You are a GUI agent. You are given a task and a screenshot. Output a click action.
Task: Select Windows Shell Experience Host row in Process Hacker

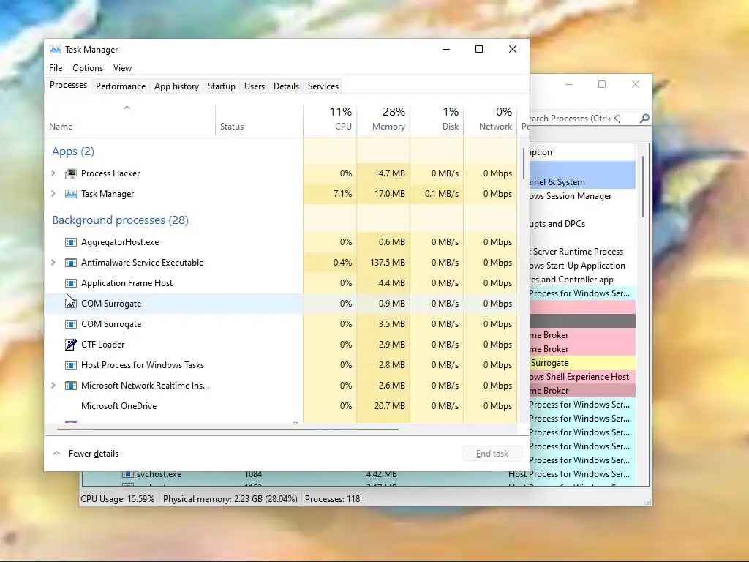582,377
